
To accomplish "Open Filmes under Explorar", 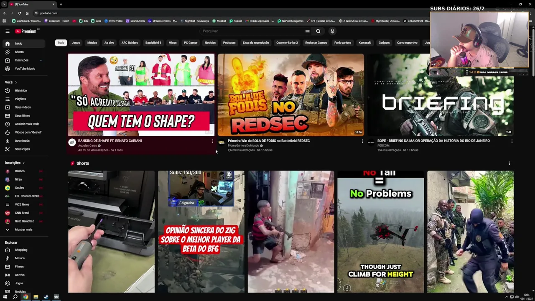I will (24, 266).
